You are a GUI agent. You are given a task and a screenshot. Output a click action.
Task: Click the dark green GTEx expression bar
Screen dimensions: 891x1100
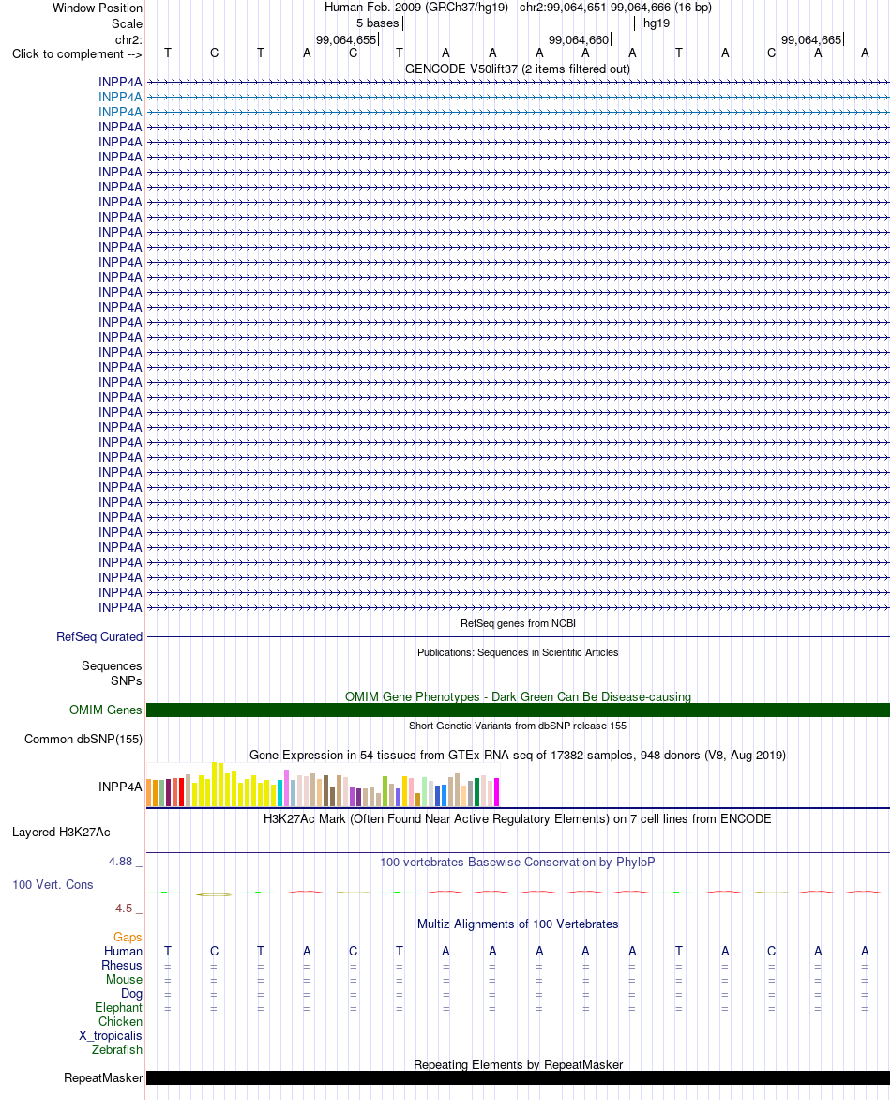tap(476, 792)
